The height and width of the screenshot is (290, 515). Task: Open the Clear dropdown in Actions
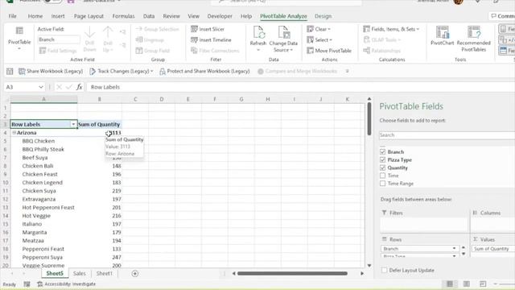[x=319, y=29]
